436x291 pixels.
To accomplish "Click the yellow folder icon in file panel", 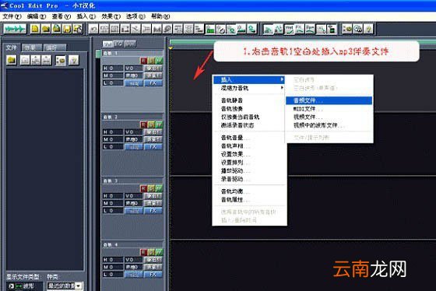I will click(12, 60).
